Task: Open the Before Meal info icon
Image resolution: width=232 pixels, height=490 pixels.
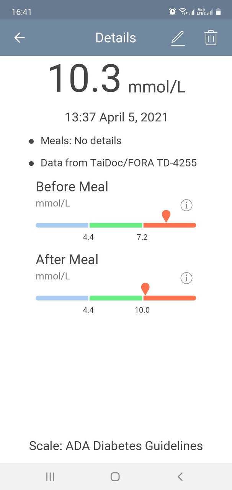Action: pos(186,206)
